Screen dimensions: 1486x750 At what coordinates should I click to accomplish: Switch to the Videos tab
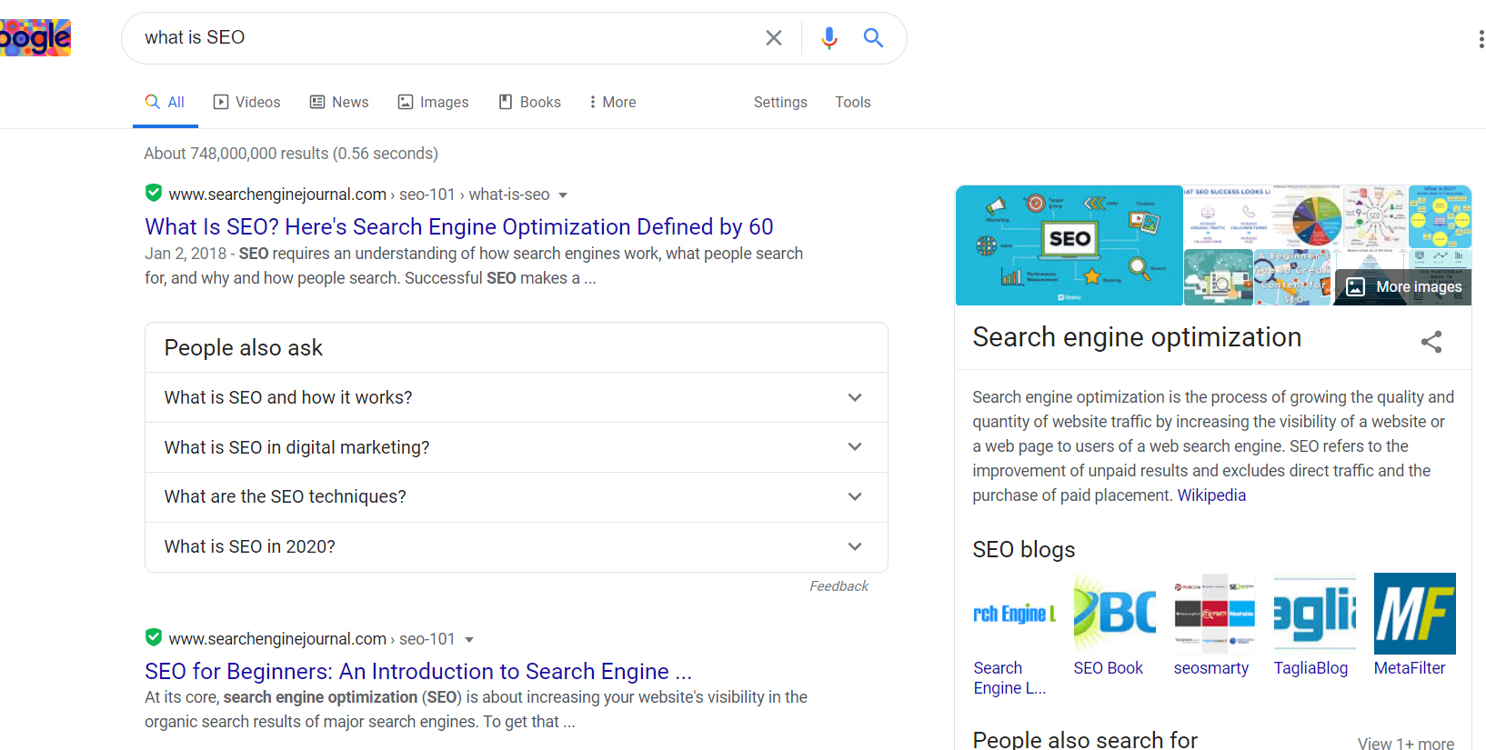tap(246, 102)
